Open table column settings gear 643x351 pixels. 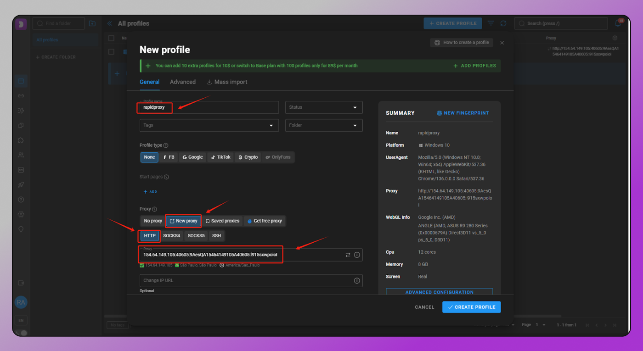615,38
